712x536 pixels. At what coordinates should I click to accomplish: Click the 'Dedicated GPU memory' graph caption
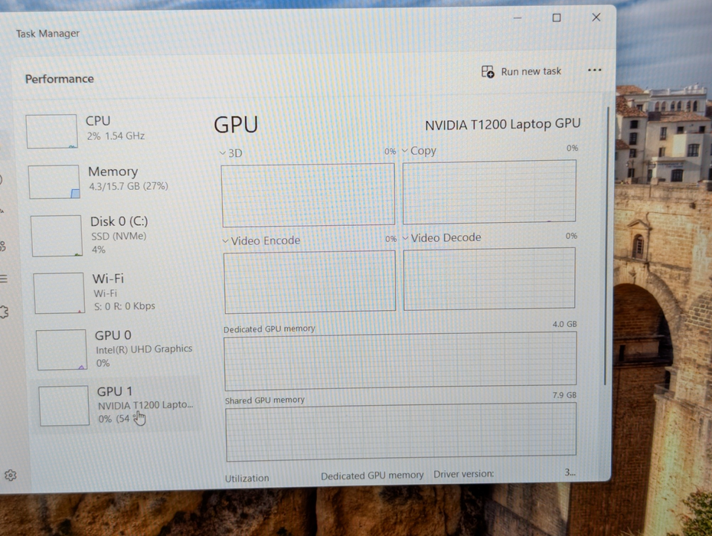(269, 328)
